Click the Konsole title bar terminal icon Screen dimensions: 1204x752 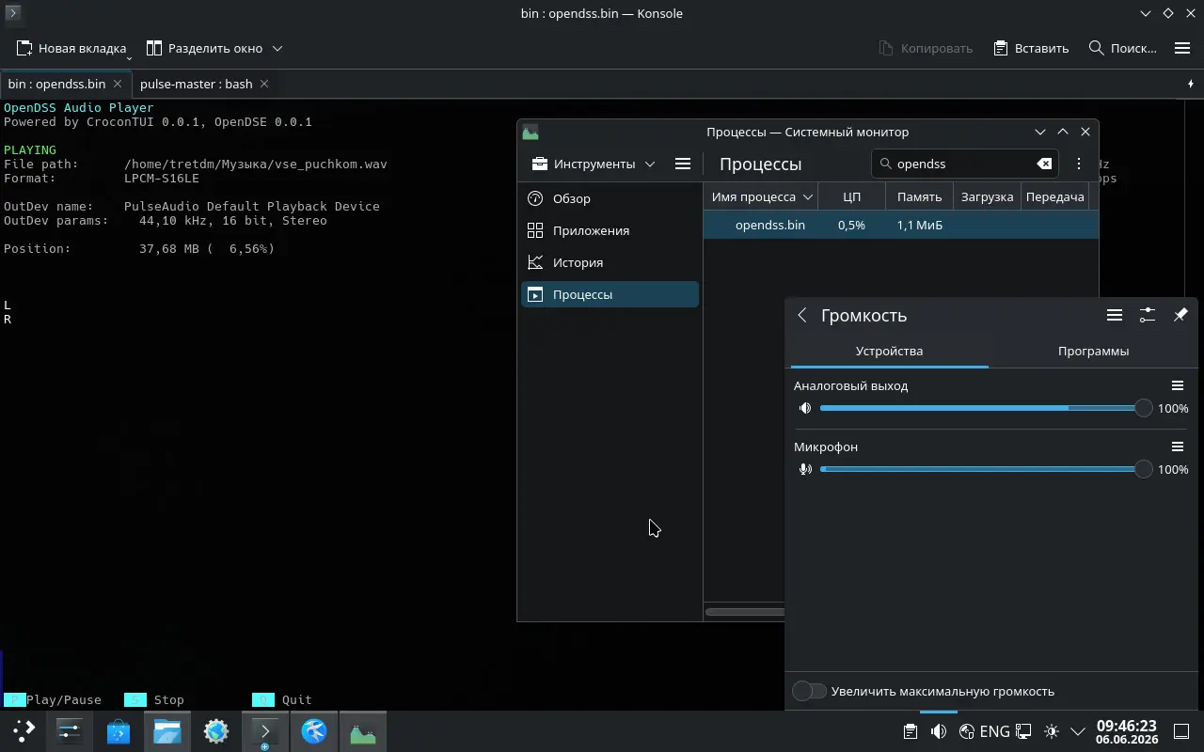12,13
